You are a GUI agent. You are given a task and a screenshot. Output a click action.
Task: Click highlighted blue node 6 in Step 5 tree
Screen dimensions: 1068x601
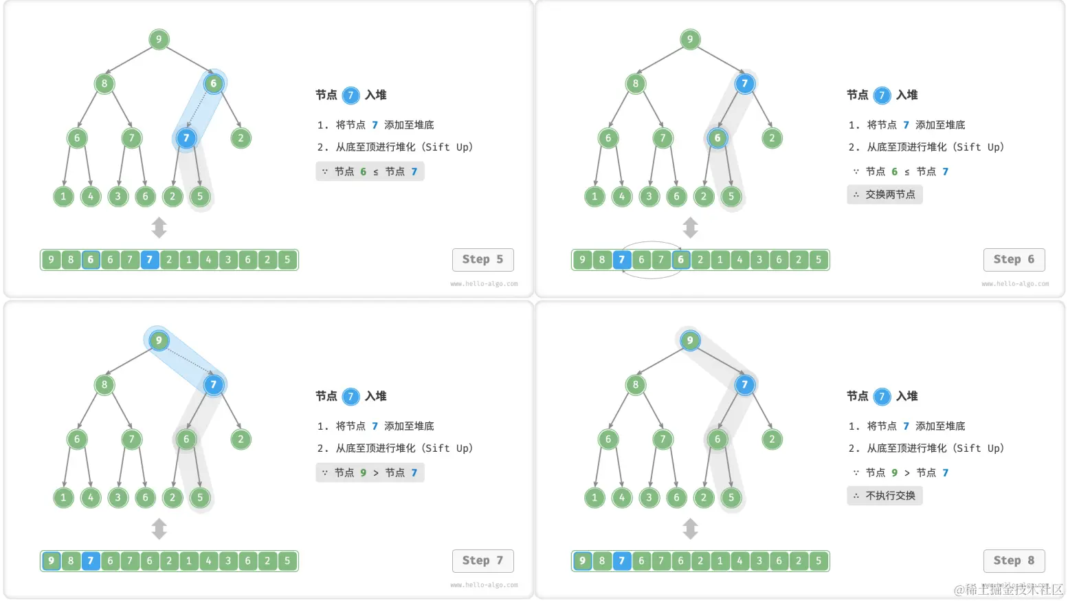tap(213, 84)
